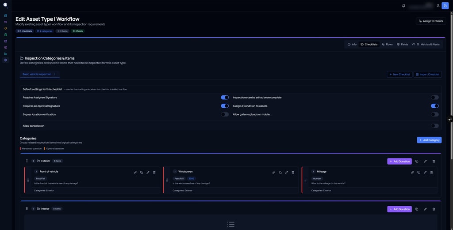Click Import Checklist button
The width and height of the screenshot is (453, 230).
[x=428, y=74]
